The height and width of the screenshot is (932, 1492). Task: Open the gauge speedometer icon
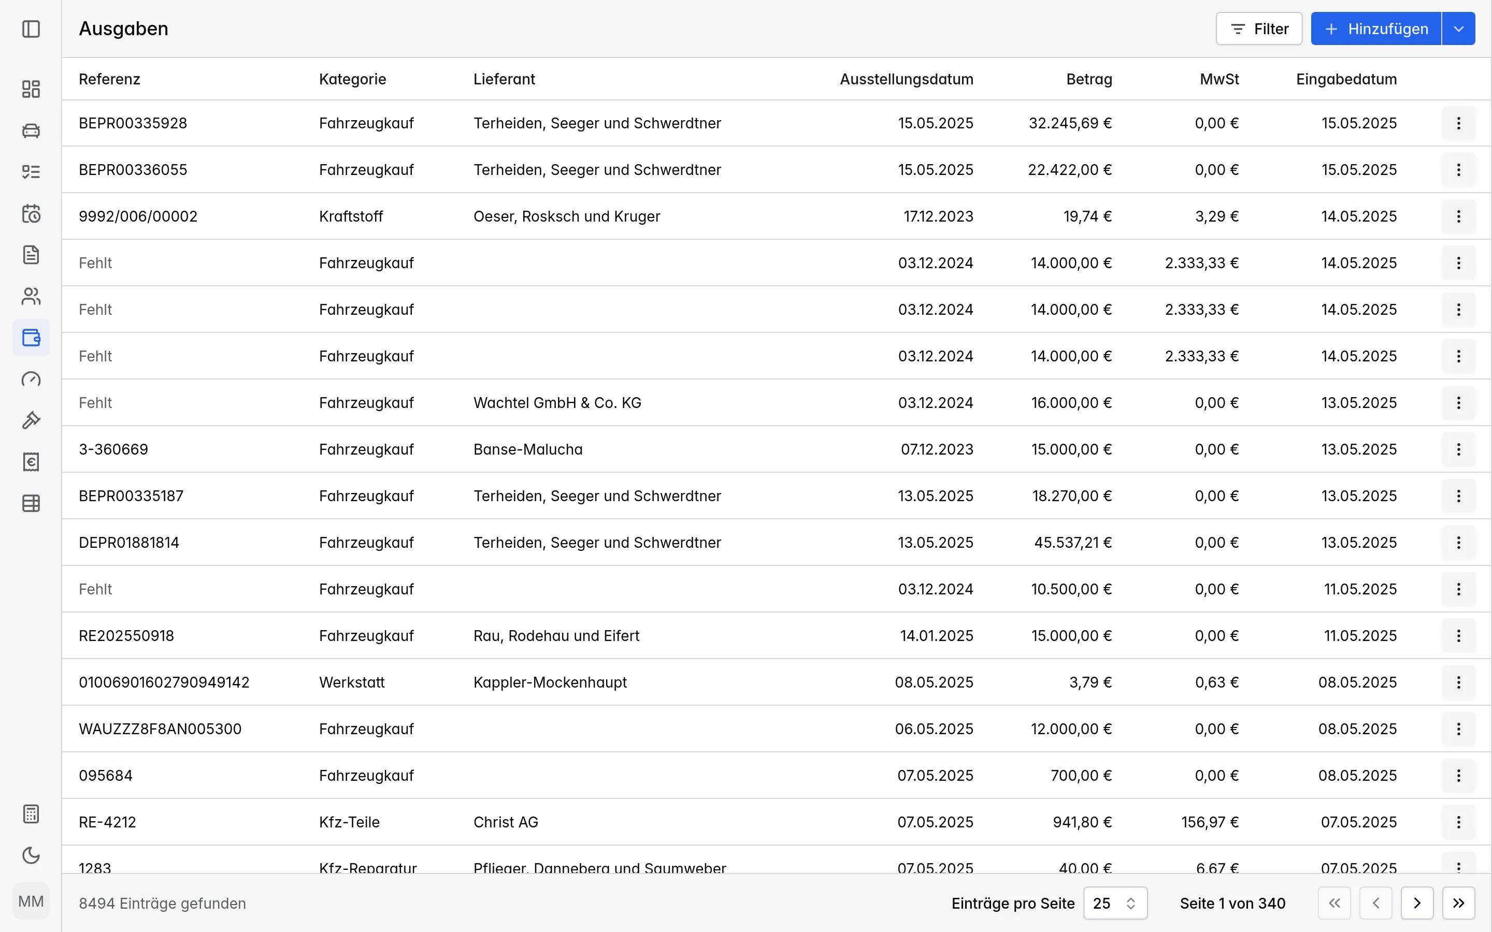pos(31,379)
